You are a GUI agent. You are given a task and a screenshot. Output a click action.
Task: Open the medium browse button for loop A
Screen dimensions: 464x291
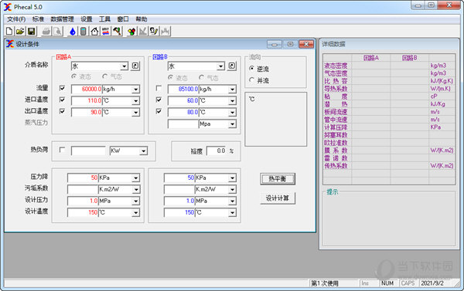click(x=135, y=66)
